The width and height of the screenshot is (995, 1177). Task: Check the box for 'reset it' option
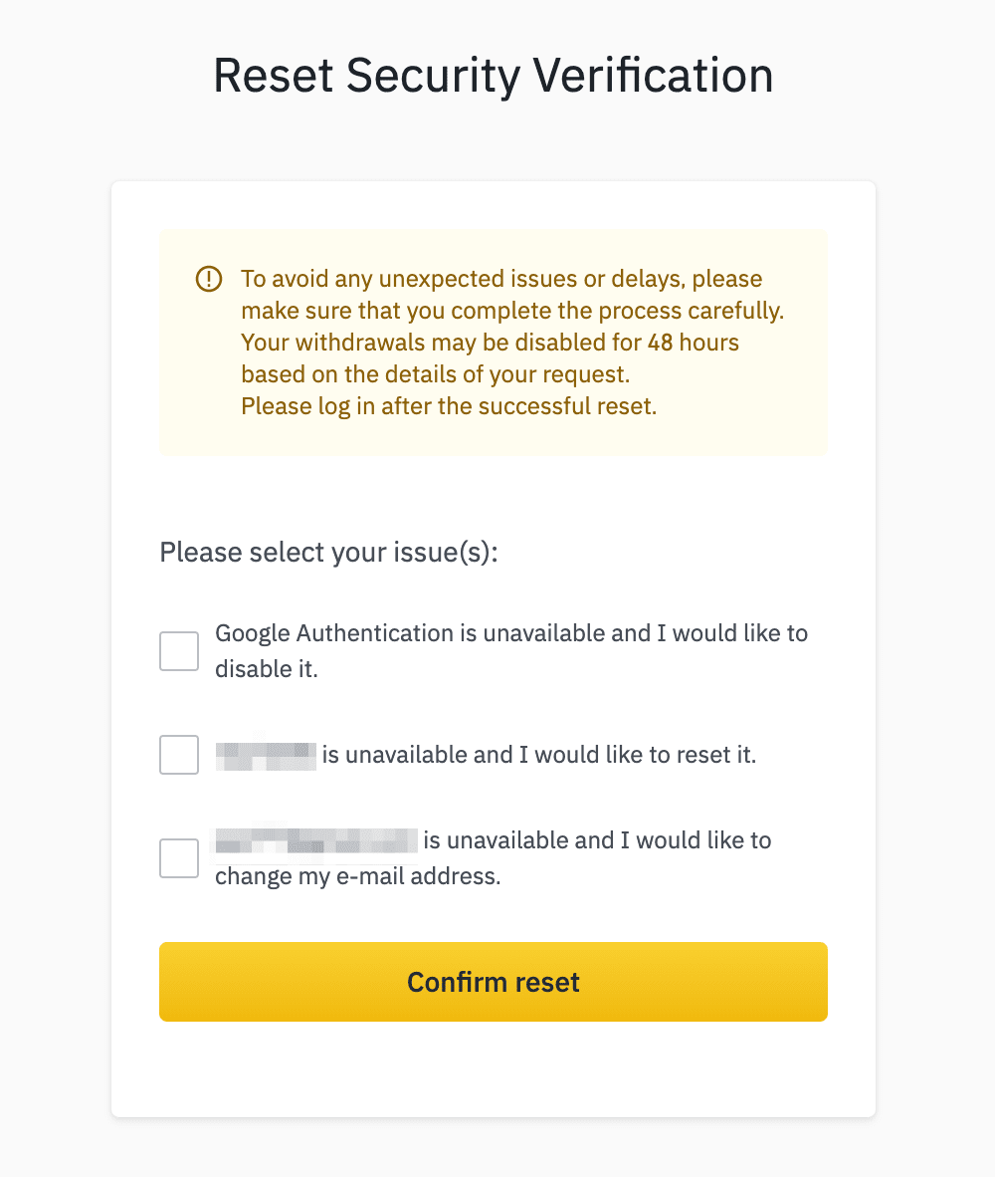pyautogui.click(x=179, y=755)
